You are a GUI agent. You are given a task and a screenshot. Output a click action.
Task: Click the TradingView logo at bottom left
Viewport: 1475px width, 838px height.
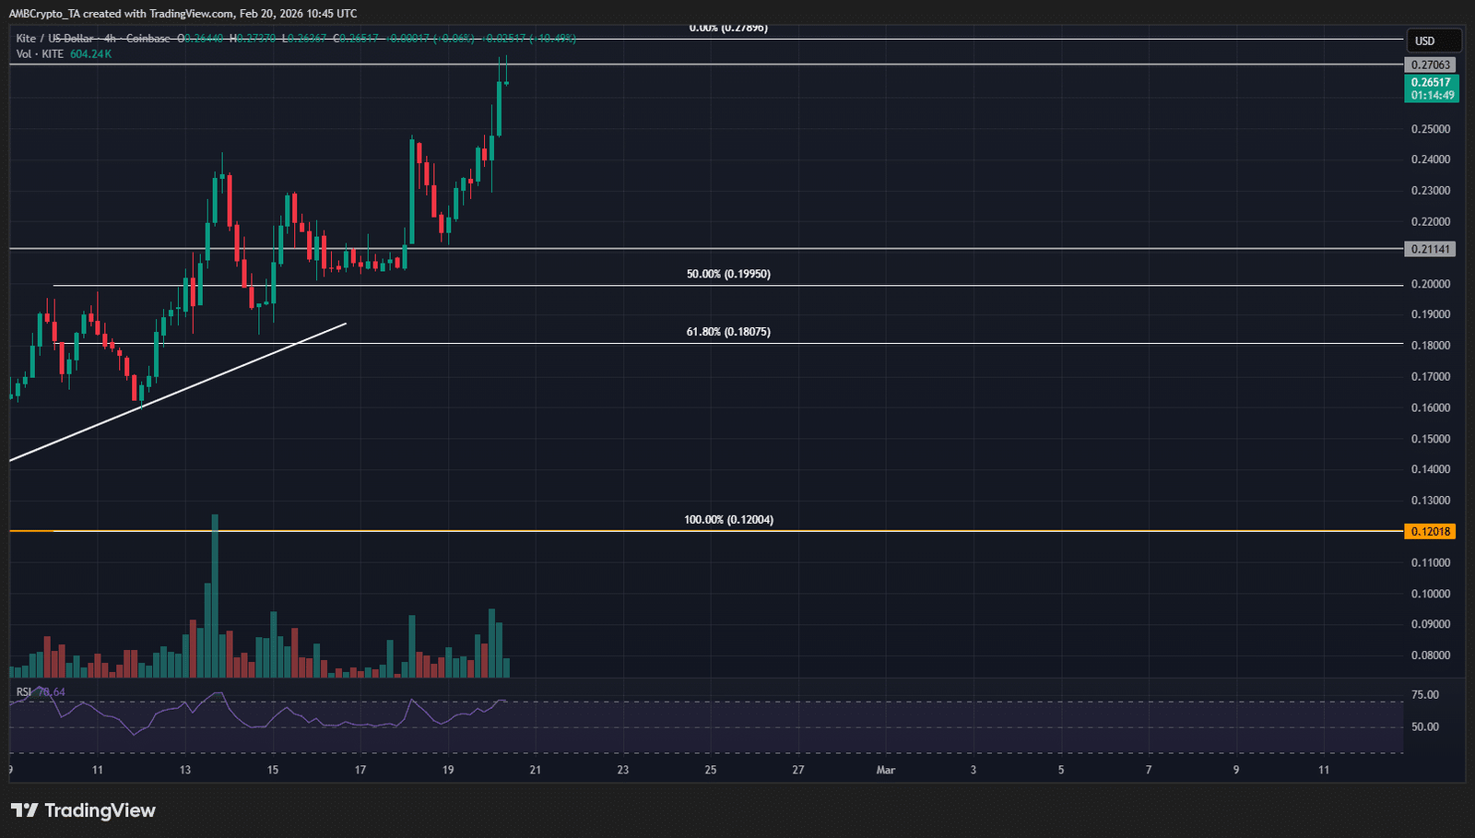pos(83,810)
